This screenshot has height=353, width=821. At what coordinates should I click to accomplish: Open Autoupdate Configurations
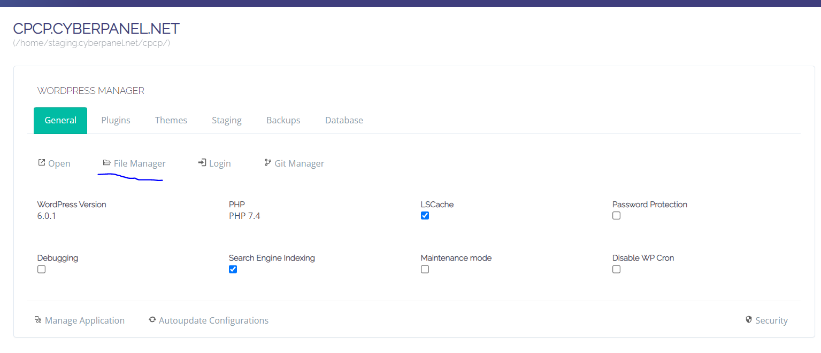[x=213, y=320]
